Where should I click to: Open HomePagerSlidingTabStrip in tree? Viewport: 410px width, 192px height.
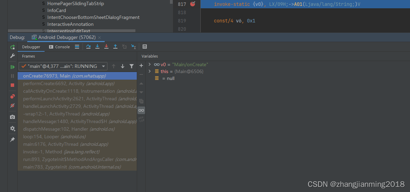(76, 4)
